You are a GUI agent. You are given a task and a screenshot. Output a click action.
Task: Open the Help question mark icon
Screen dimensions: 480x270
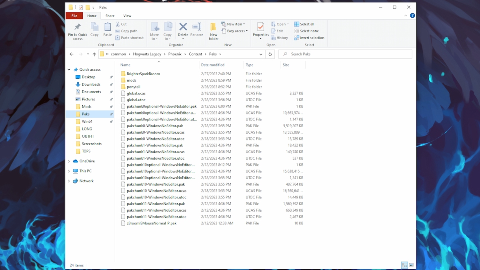[412, 16]
